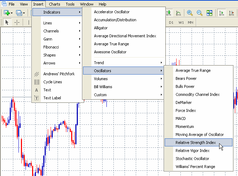Expand the Lines submenu
Screen dimensions: 238x176
(57, 23)
